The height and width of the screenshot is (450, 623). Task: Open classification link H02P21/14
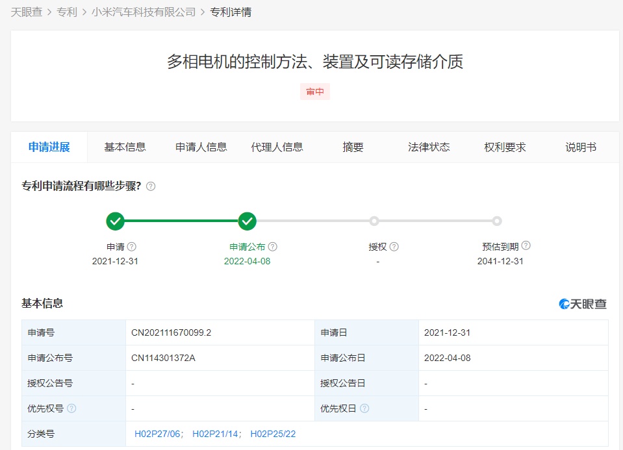215,434
